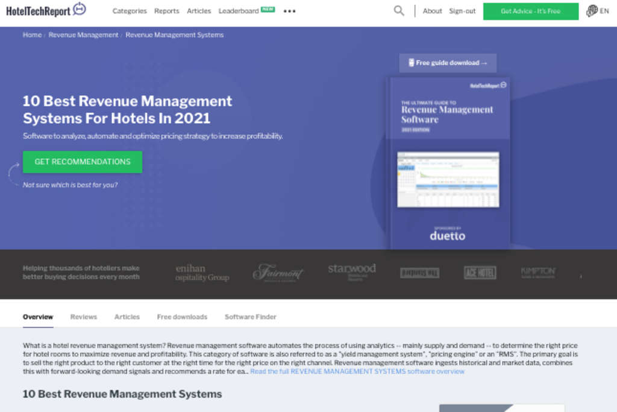Switch to the Free downloads tab
The image size is (617, 412).
182,316
